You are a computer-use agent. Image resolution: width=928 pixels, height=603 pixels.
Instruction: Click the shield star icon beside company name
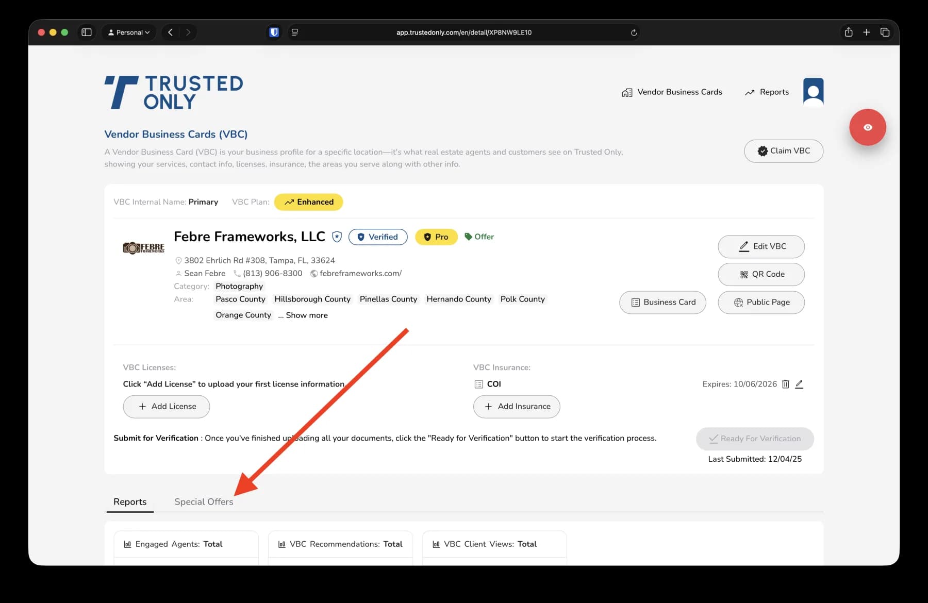click(337, 237)
